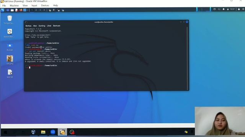
Task: Open the notifications bell icon
Action: 224,9
